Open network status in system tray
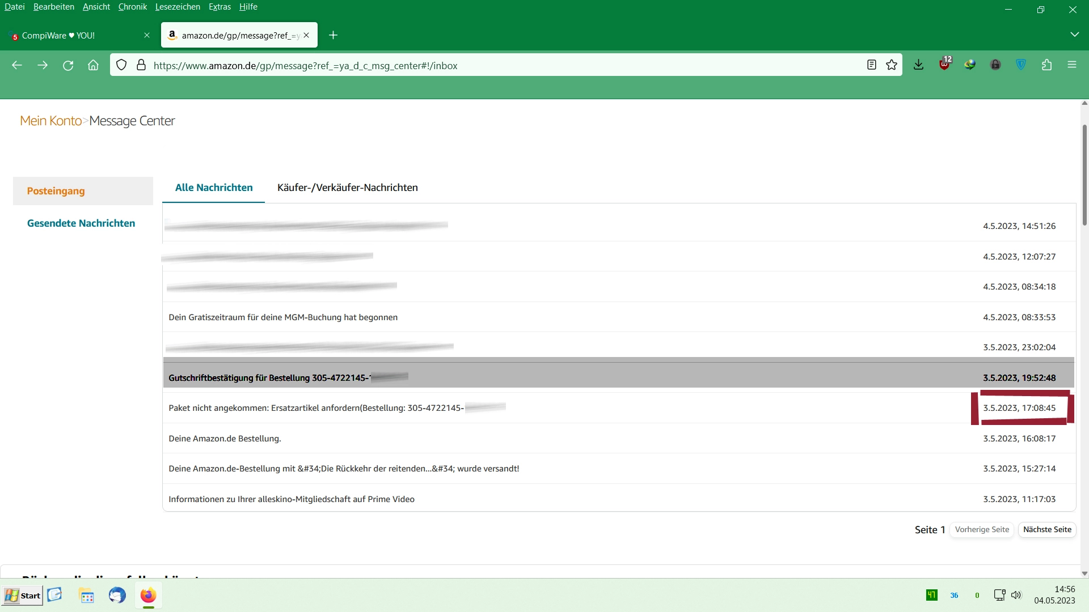This screenshot has height=612, width=1089. [999, 595]
